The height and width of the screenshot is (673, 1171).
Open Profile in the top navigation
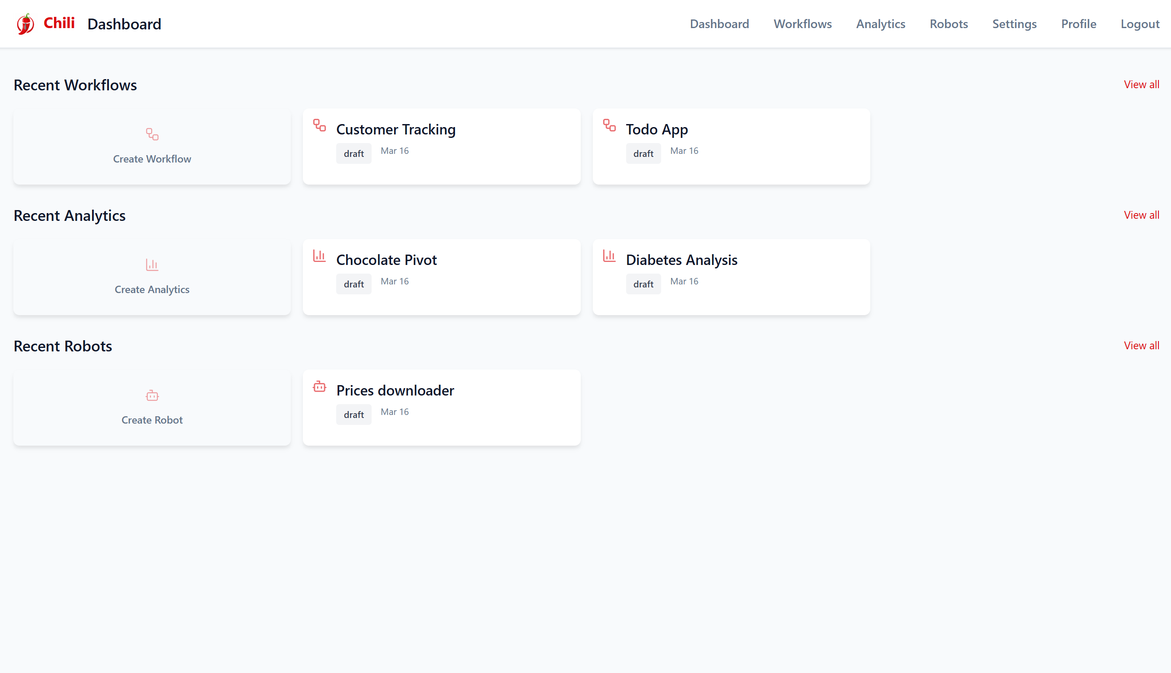1078,24
